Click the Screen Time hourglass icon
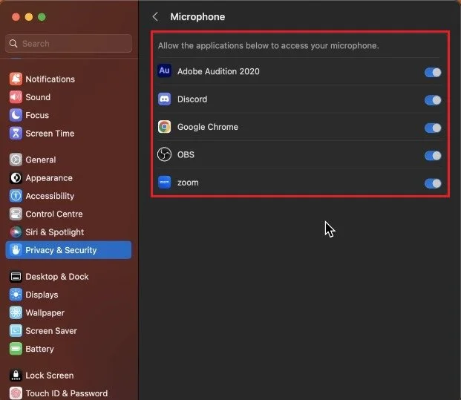 click(16, 133)
